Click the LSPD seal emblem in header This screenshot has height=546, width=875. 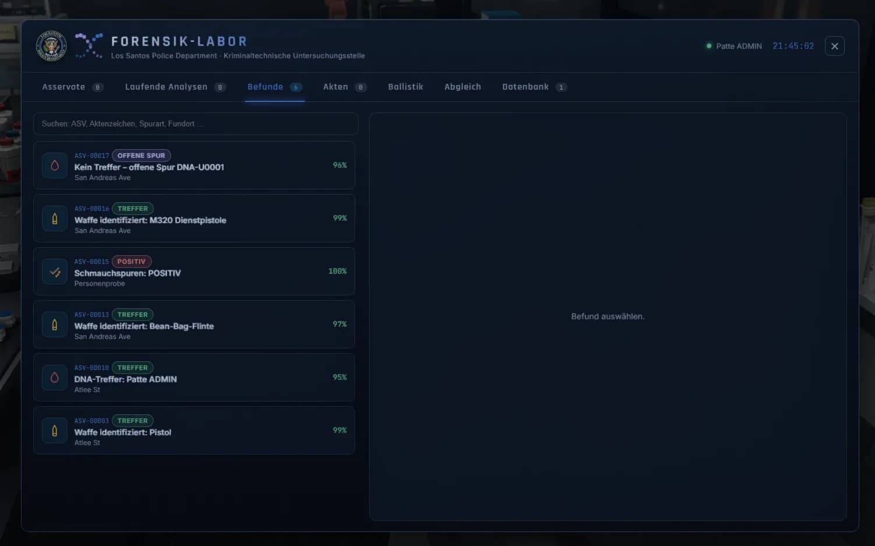(51, 46)
